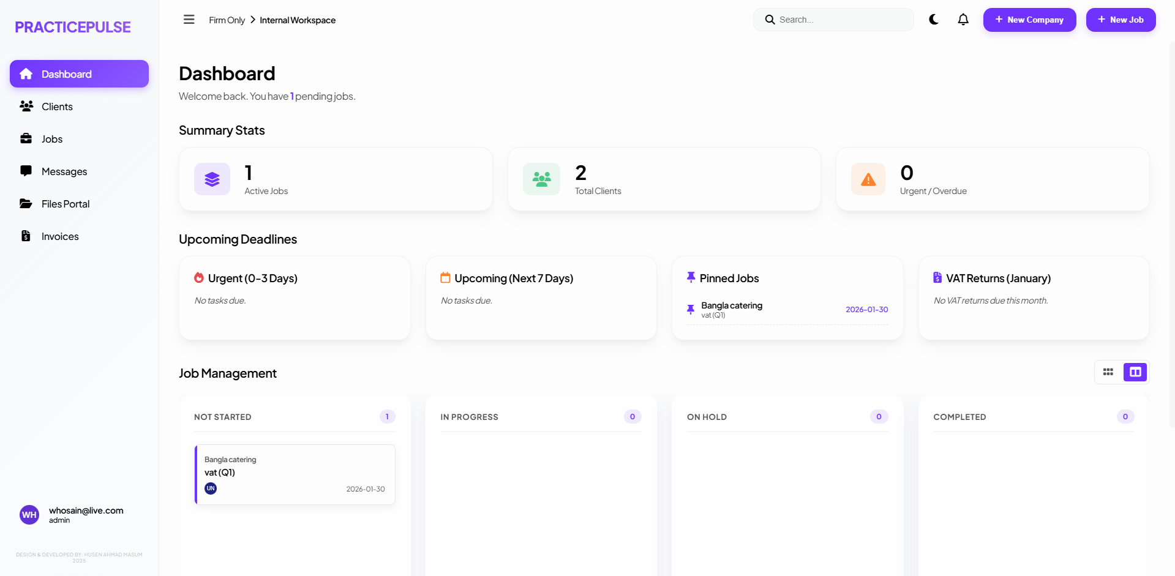
Task: Open the Files Portal sidebar icon
Action: (26, 203)
